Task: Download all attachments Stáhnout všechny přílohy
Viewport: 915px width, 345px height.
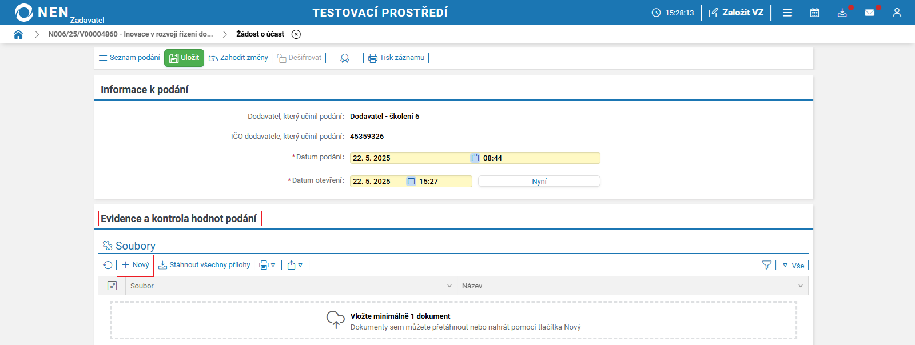Action: click(x=204, y=265)
